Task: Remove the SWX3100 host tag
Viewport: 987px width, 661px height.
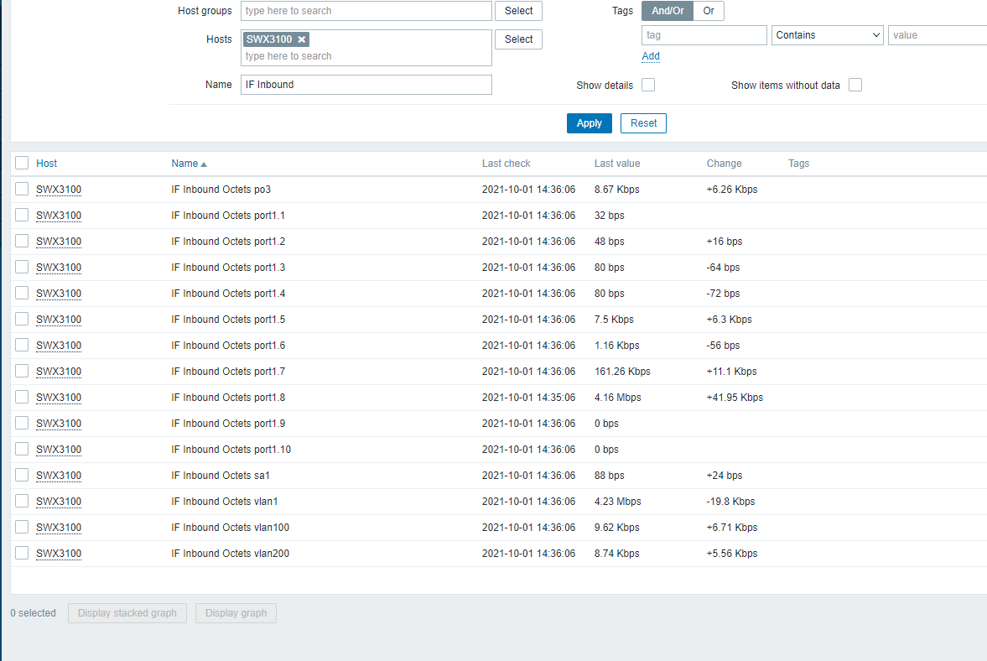Action: click(x=302, y=39)
